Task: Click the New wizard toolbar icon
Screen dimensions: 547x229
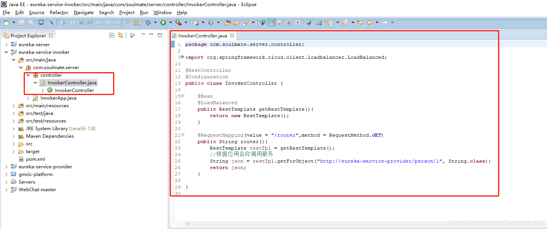Action: [6, 23]
